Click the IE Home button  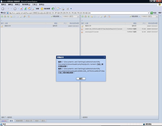(29, 9)
